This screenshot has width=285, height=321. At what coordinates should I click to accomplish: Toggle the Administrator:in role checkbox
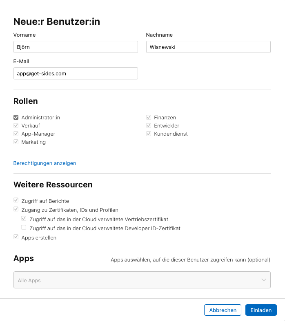click(16, 117)
